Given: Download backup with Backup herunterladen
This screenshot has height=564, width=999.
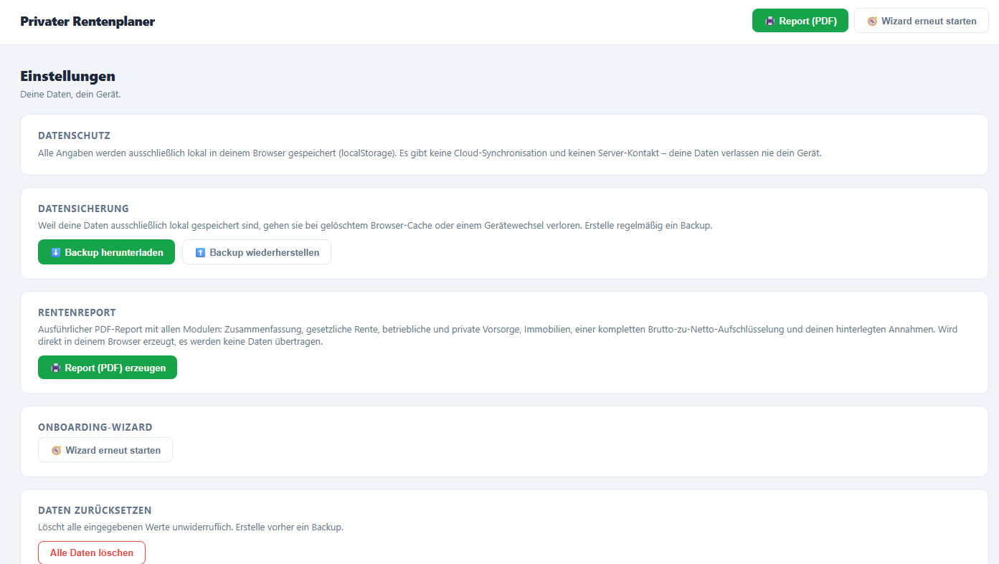Looking at the screenshot, I should tap(106, 252).
